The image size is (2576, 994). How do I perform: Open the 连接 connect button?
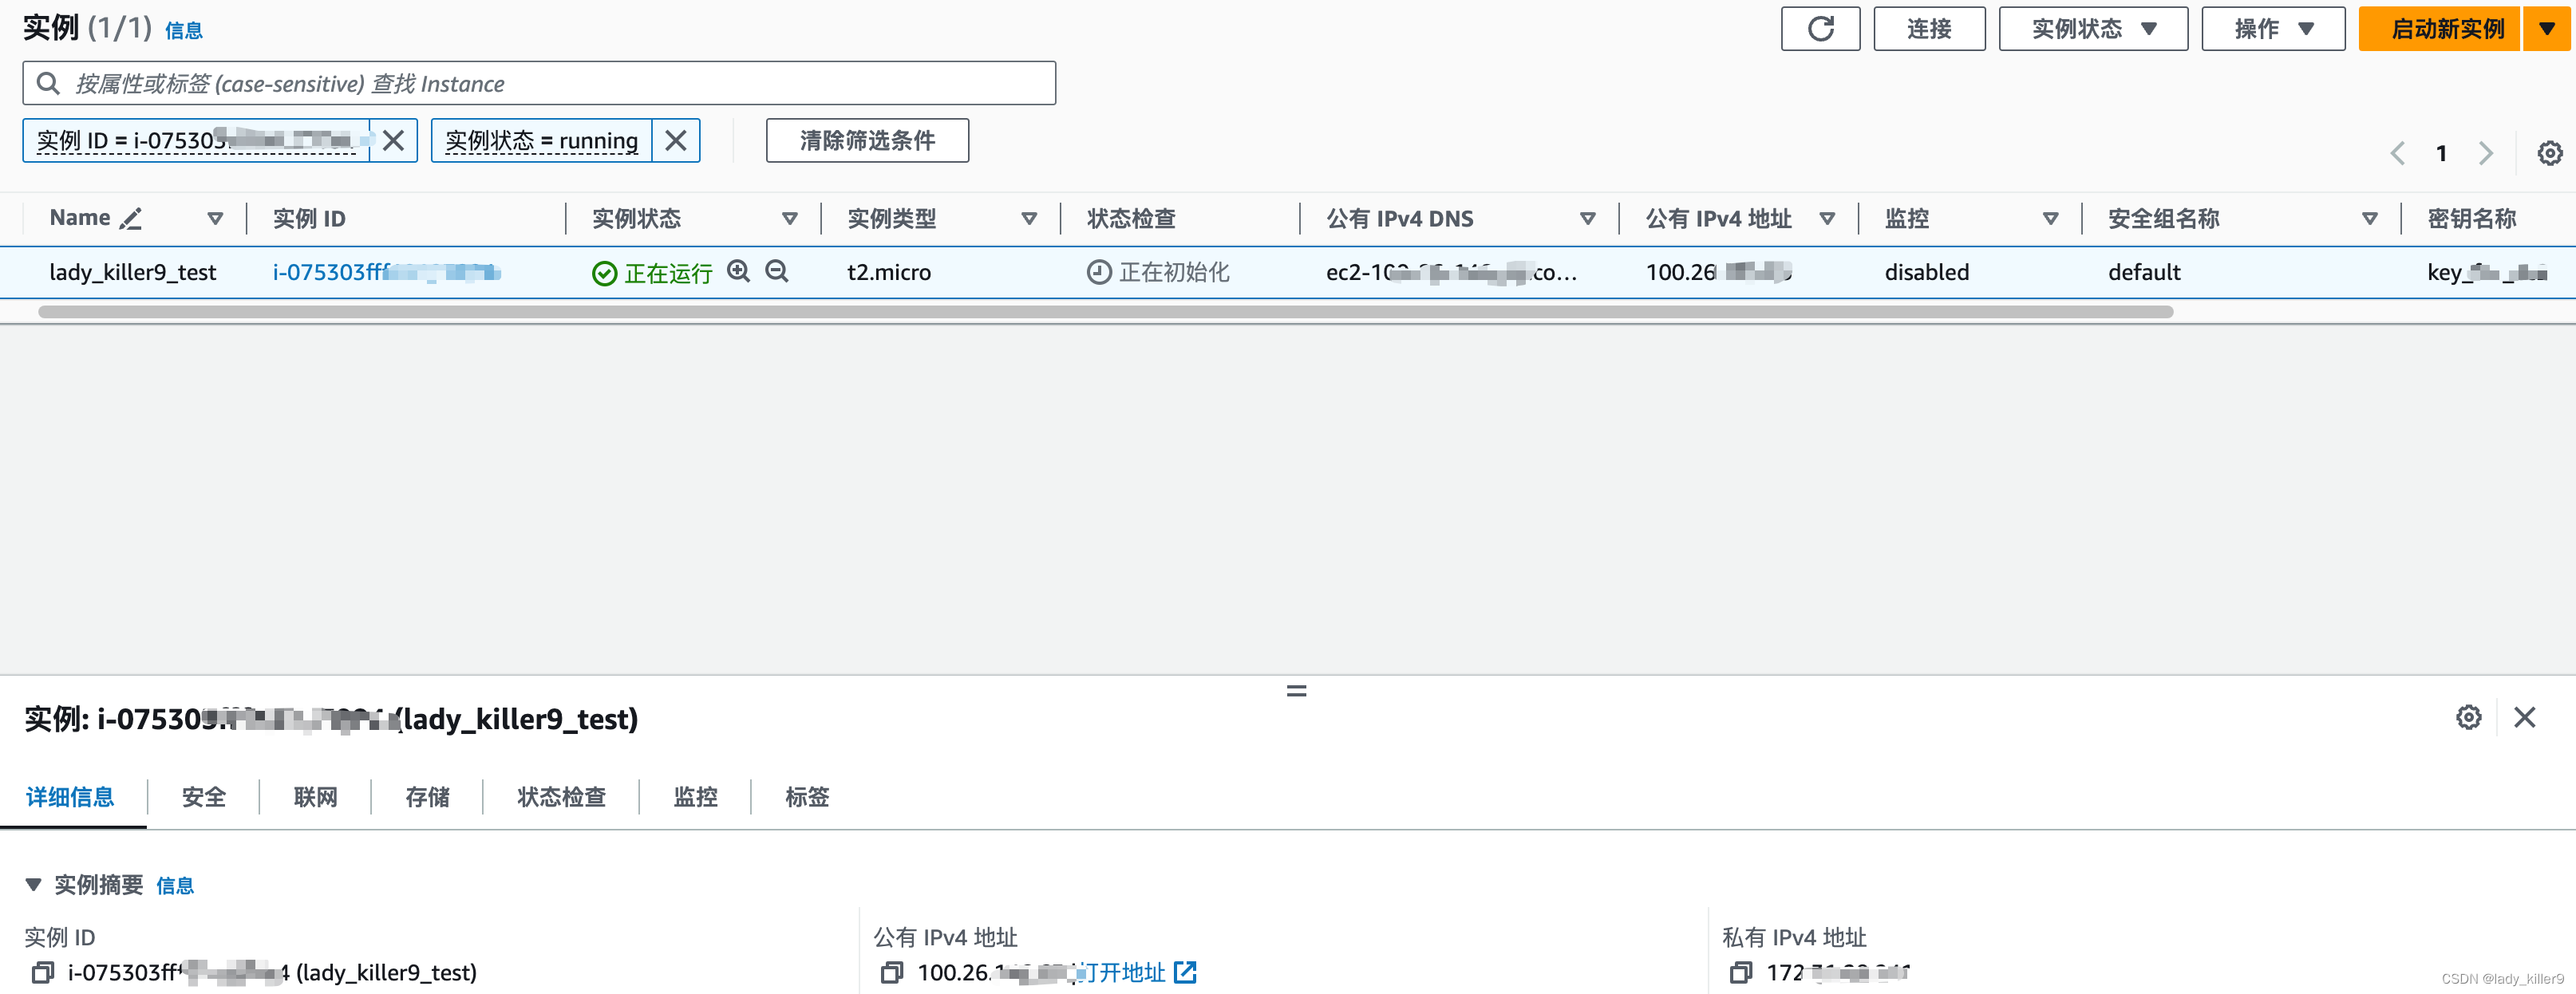pyautogui.click(x=1929, y=29)
